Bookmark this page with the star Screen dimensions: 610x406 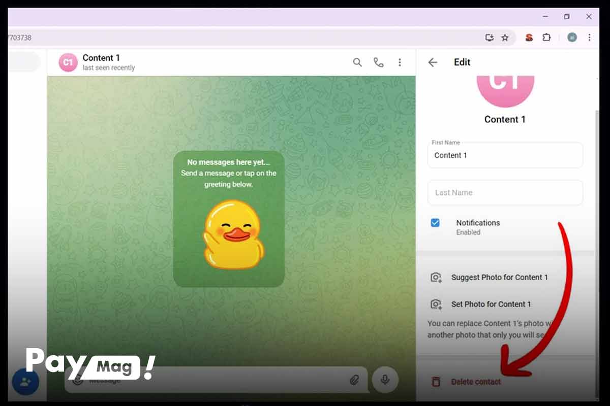(x=505, y=38)
